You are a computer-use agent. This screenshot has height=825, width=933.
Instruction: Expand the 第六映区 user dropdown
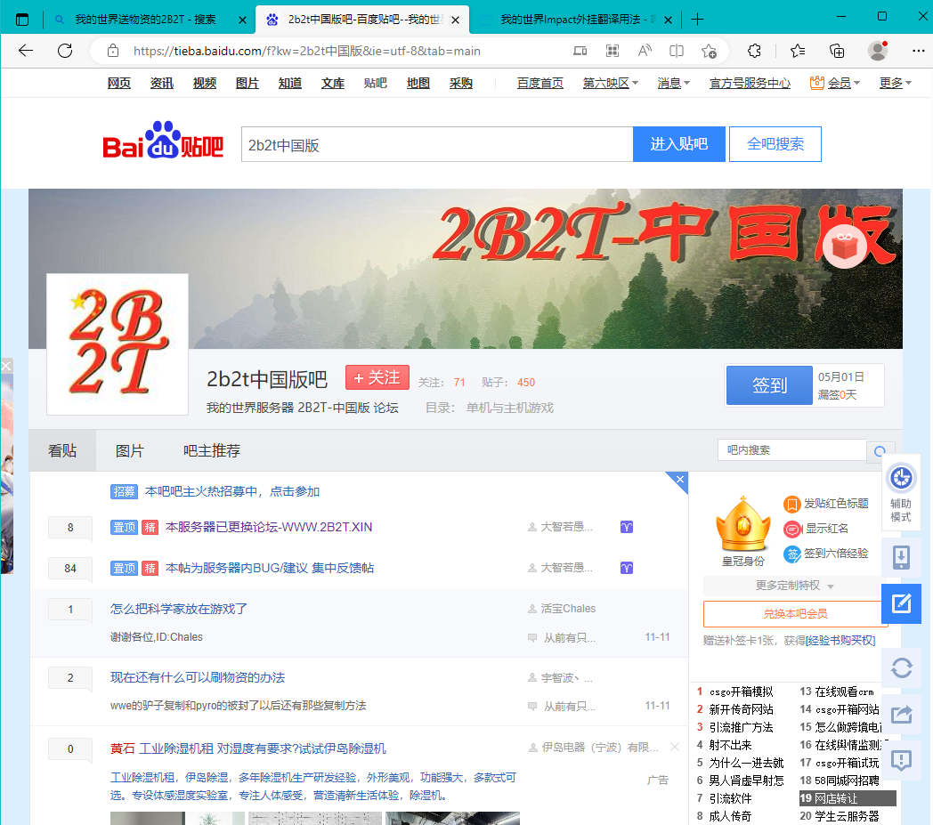(610, 84)
